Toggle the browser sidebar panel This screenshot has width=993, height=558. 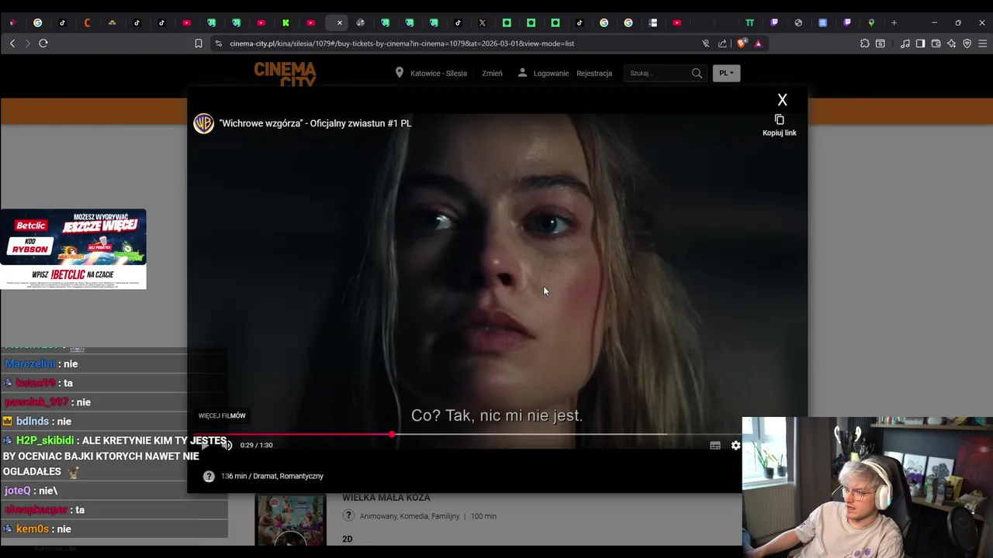pos(921,43)
